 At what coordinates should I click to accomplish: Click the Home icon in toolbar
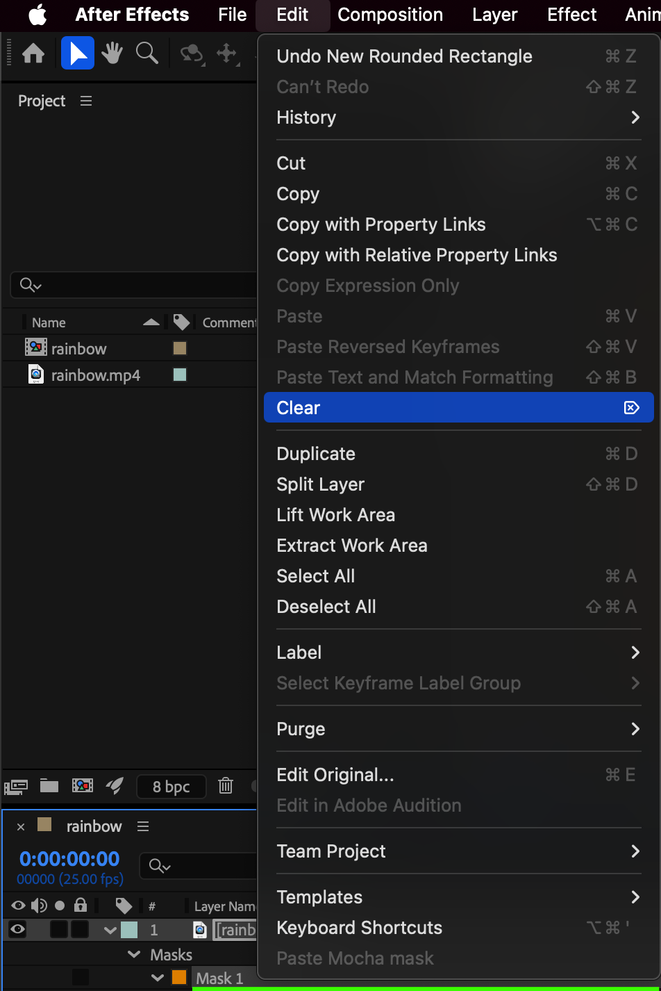click(33, 54)
